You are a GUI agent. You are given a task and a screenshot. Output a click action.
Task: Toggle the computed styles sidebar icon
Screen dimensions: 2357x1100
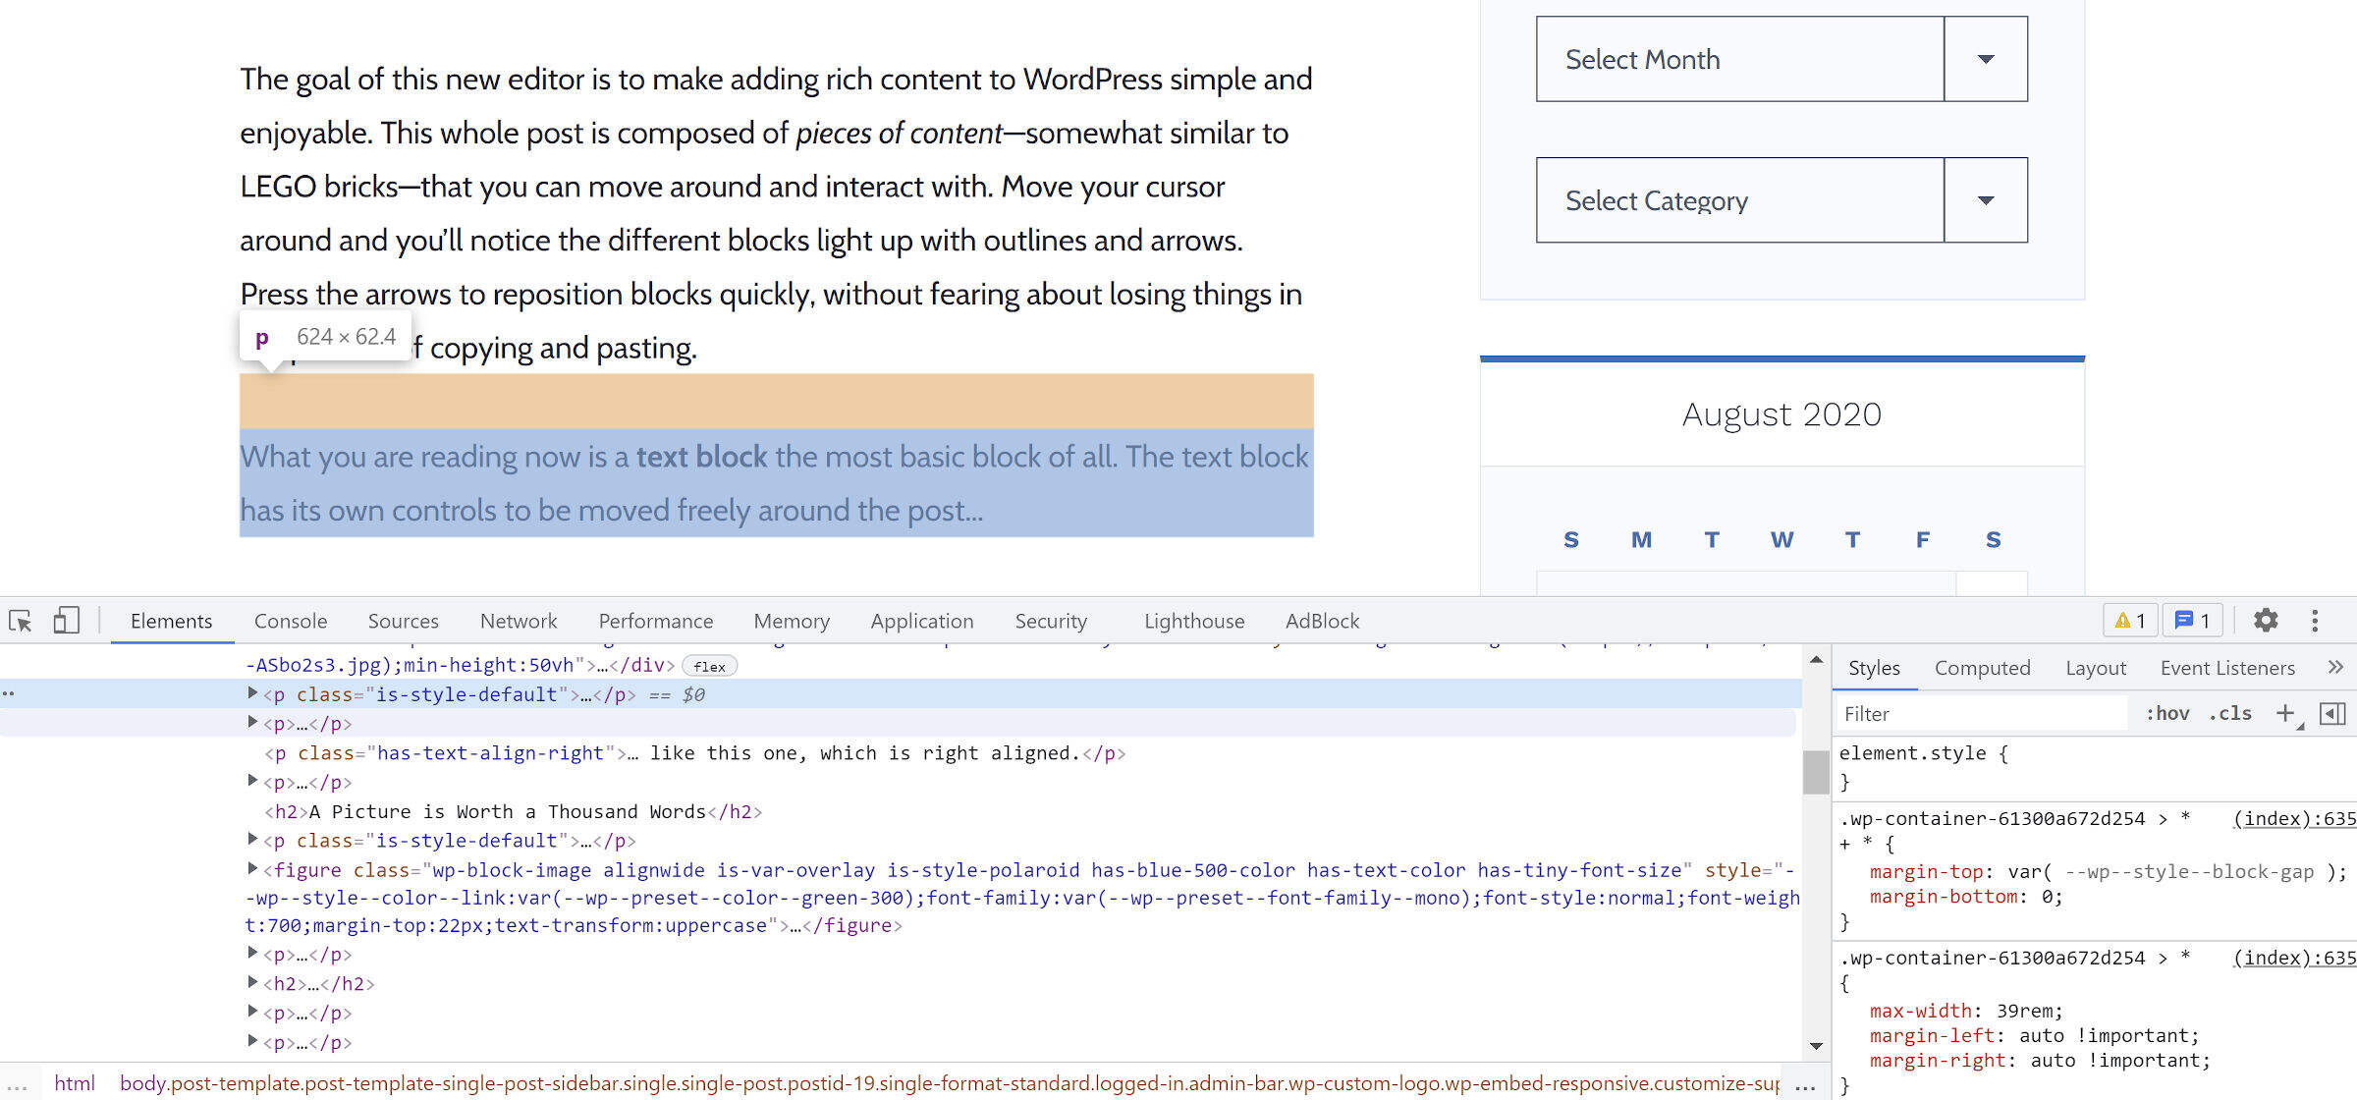2332,713
